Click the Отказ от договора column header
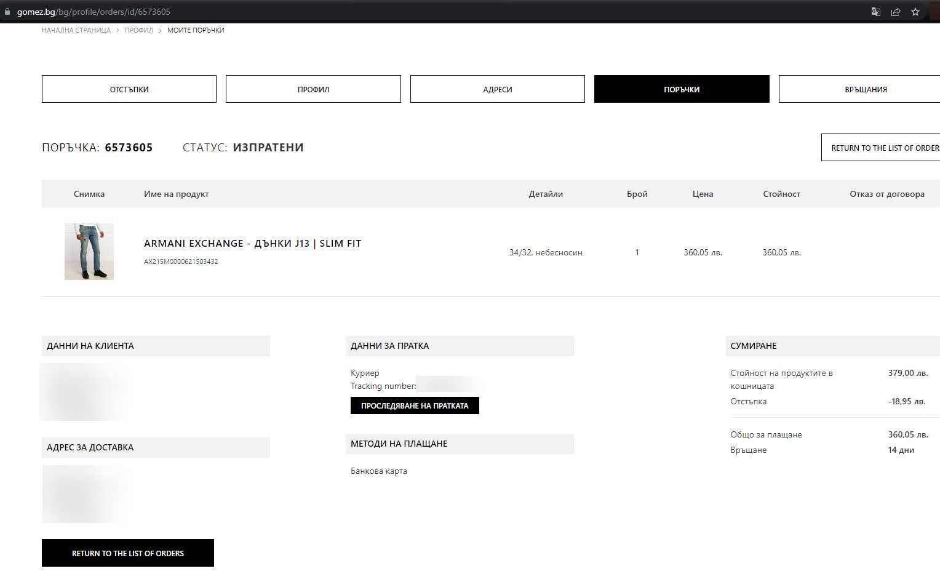 click(x=887, y=194)
